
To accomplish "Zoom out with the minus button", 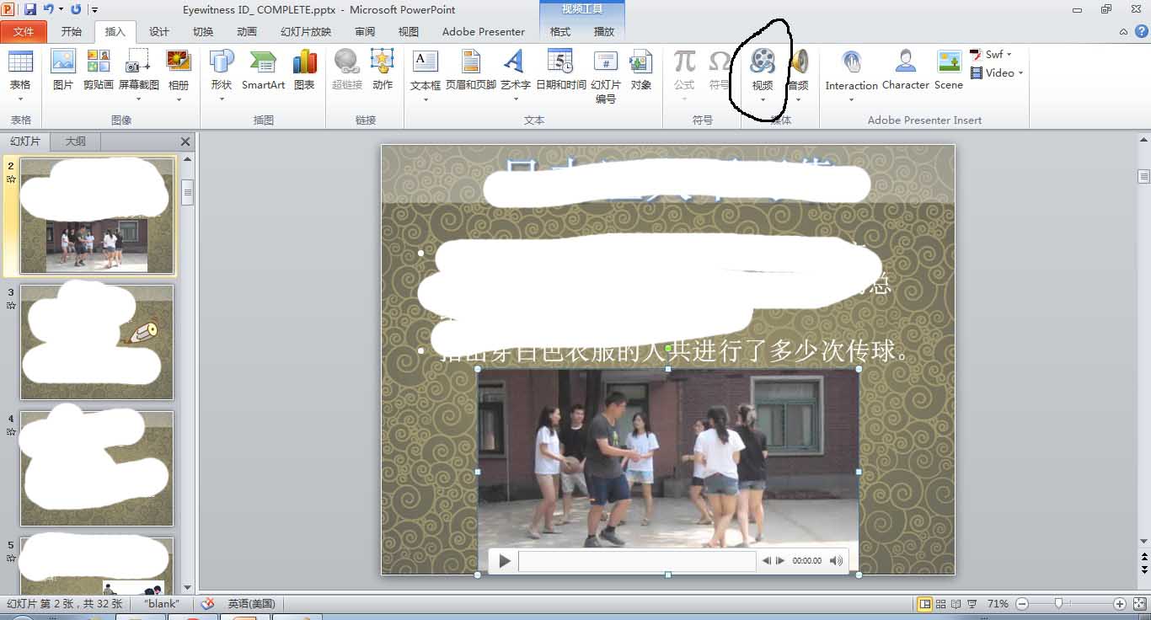I will [1022, 604].
